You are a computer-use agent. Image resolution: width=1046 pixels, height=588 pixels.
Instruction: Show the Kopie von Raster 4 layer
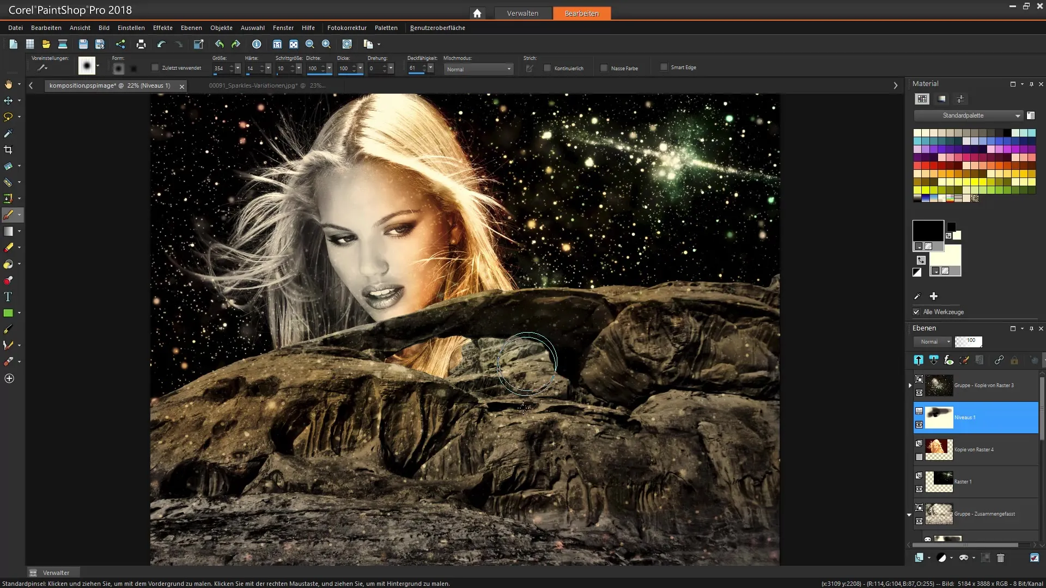(919, 457)
